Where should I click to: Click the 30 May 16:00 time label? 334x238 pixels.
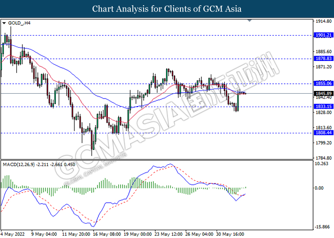click(230, 234)
